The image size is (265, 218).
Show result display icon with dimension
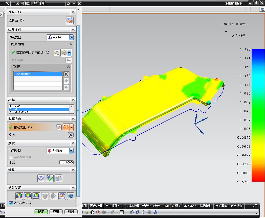(36, 196)
